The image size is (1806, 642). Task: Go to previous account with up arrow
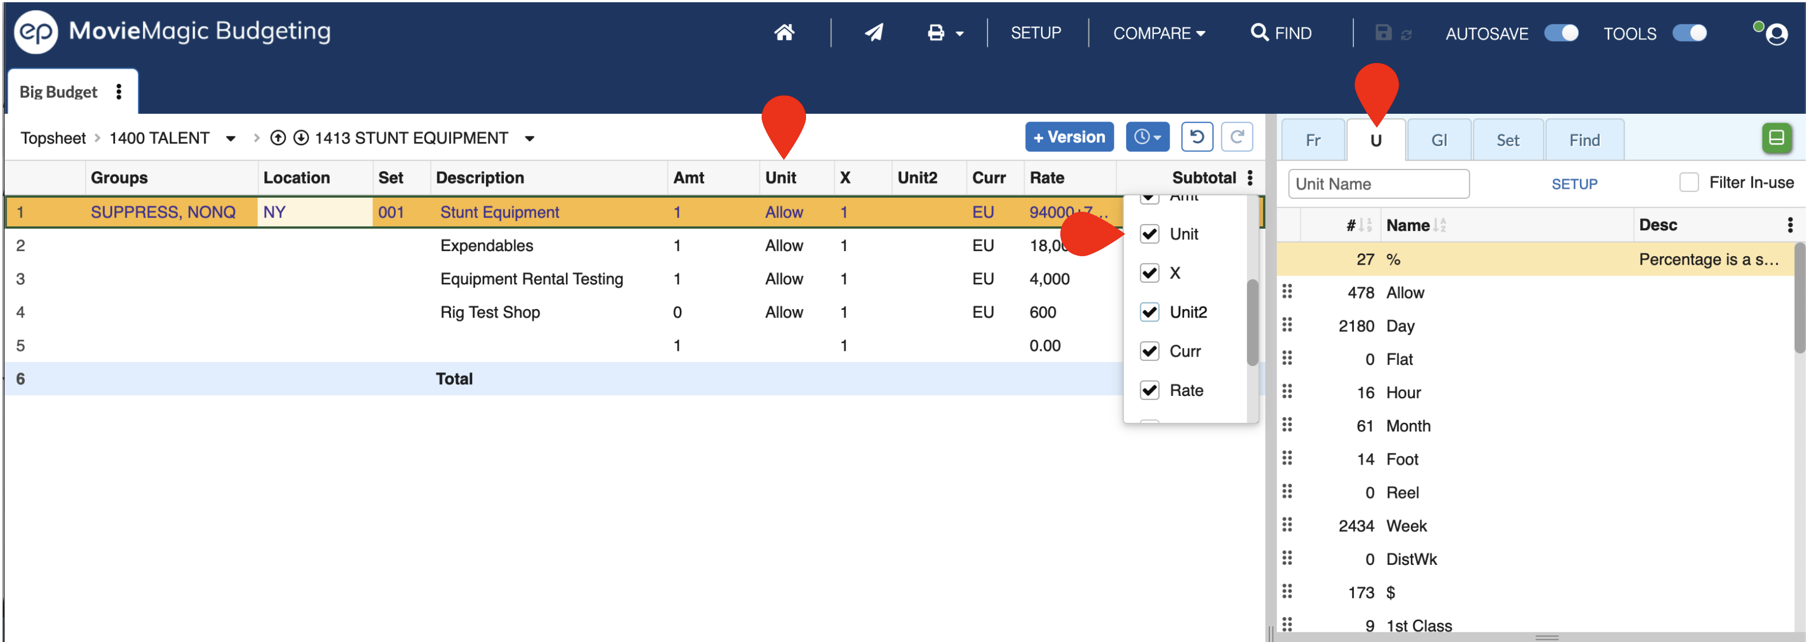[x=278, y=138]
